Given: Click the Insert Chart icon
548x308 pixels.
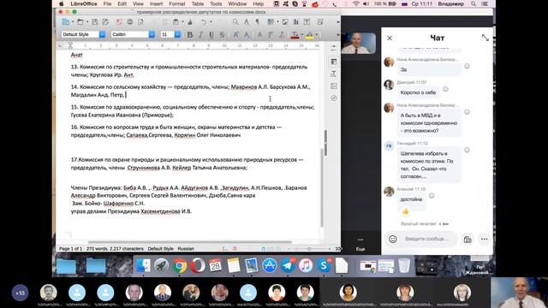Looking at the screenshot, I should tap(296, 22).
